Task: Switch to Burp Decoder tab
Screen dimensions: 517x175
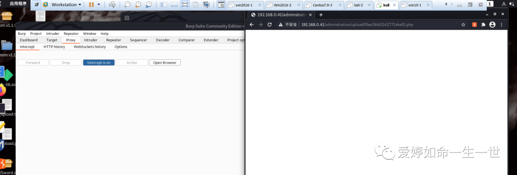Action: point(163,40)
